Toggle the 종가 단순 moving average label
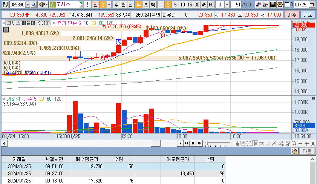 click(69, 23)
